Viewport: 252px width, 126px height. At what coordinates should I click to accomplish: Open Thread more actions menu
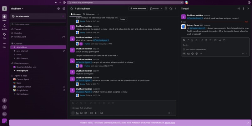[243, 8]
